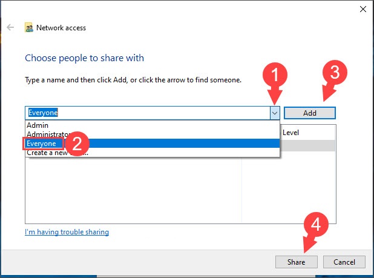
Task: Click the Cancel button
Action: (x=344, y=262)
